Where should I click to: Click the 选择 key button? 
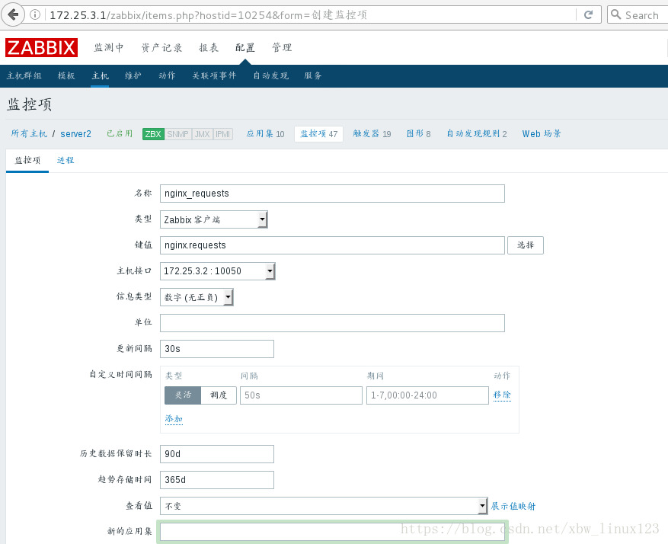click(x=526, y=245)
